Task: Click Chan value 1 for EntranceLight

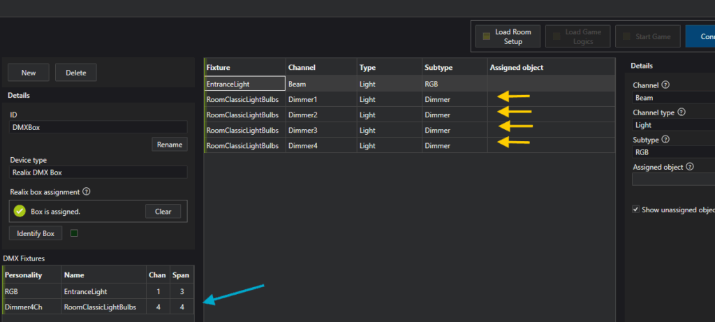Action: [x=158, y=291]
